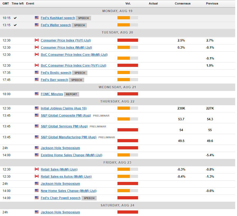Click the SPEECH badge next to Fed's Bostic speech

(80, 73)
